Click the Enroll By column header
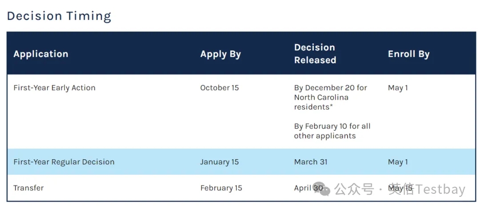Viewport: 480px width, 208px height. pyautogui.click(x=408, y=54)
